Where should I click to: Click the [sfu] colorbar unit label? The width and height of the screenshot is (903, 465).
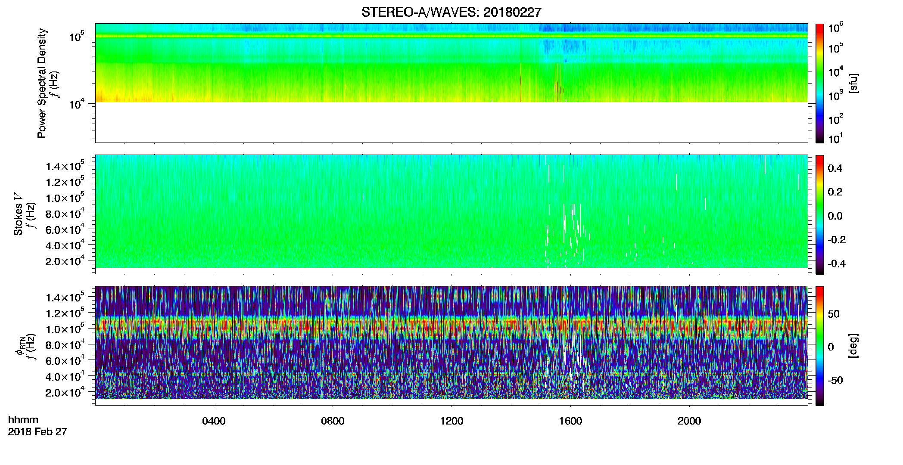click(x=853, y=83)
